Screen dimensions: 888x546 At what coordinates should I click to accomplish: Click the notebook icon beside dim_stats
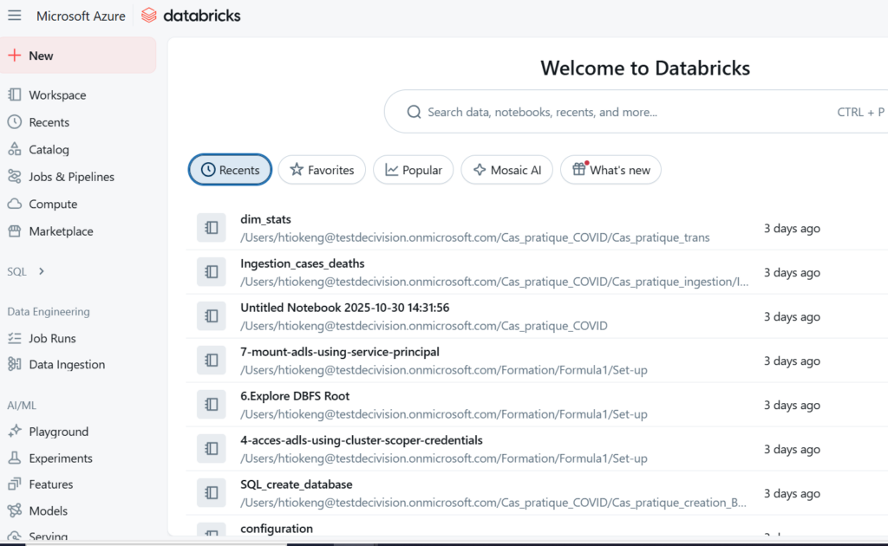(212, 228)
